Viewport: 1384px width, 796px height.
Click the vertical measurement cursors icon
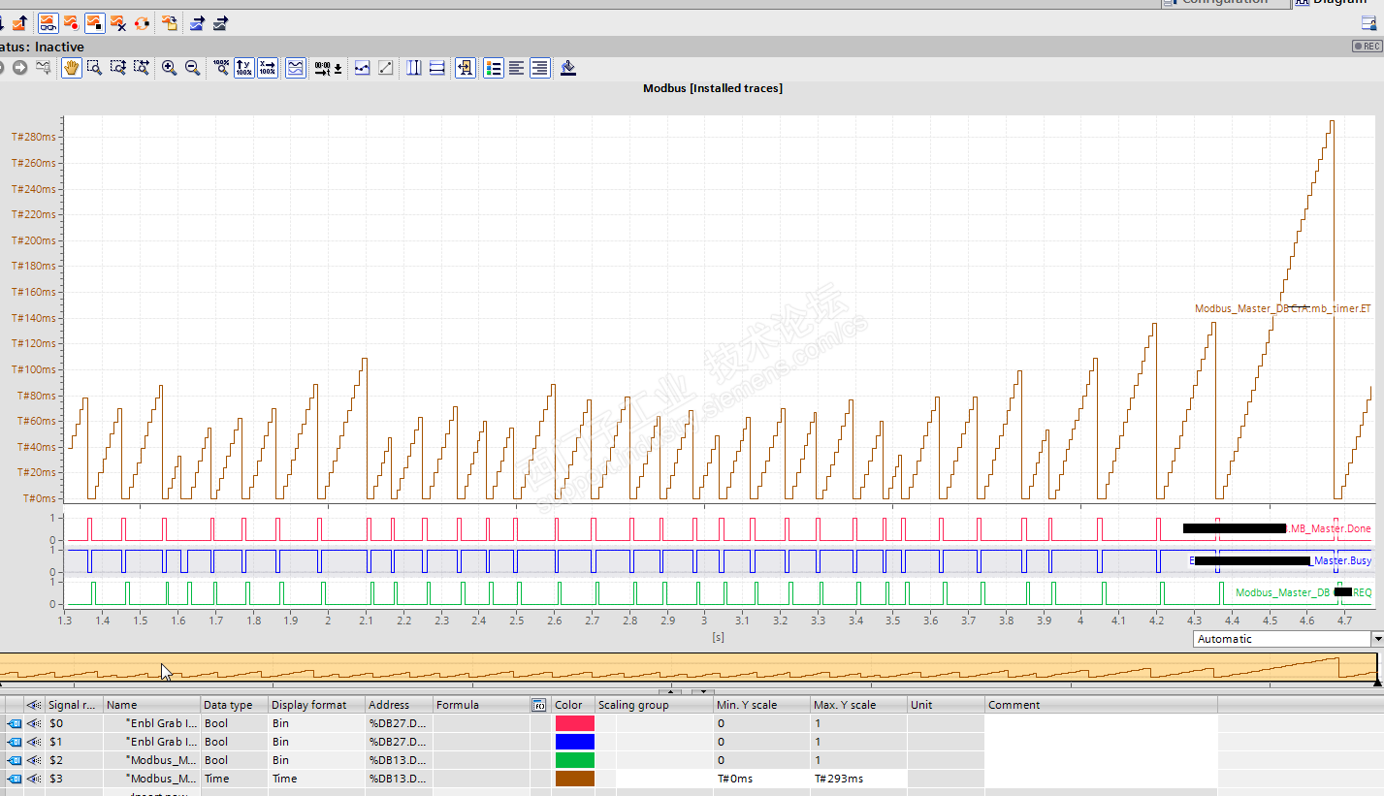[414, 68]
